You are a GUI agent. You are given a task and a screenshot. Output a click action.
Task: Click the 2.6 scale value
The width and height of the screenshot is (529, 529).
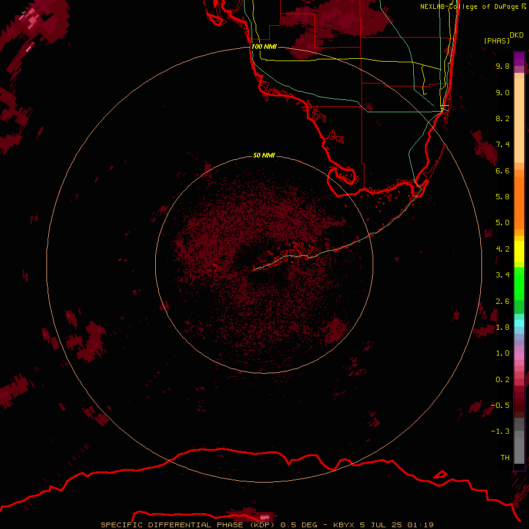[x=503, y=302]
